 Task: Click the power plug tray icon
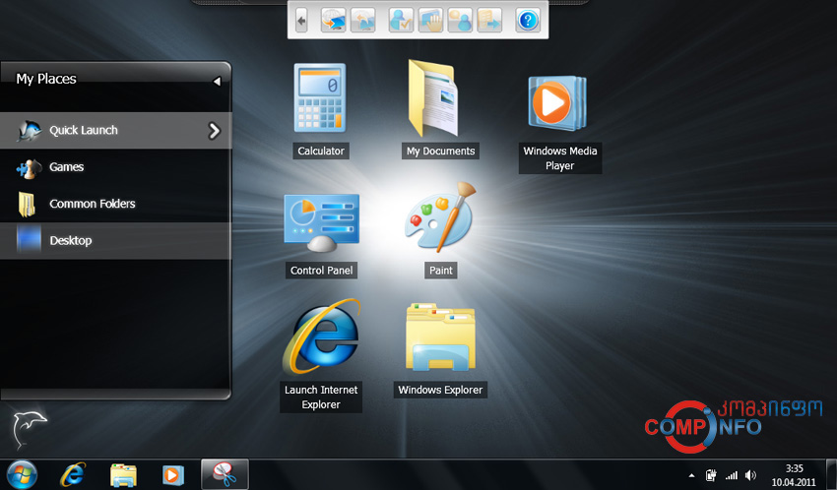[x=711, y=475]
